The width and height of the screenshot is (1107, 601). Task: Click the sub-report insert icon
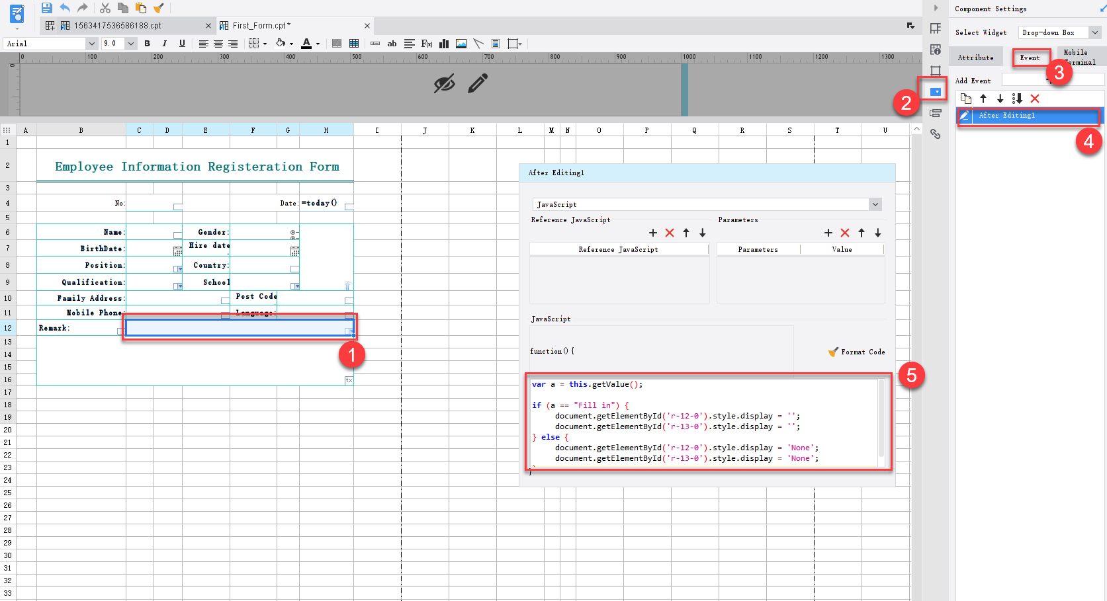tap(496, 44)
